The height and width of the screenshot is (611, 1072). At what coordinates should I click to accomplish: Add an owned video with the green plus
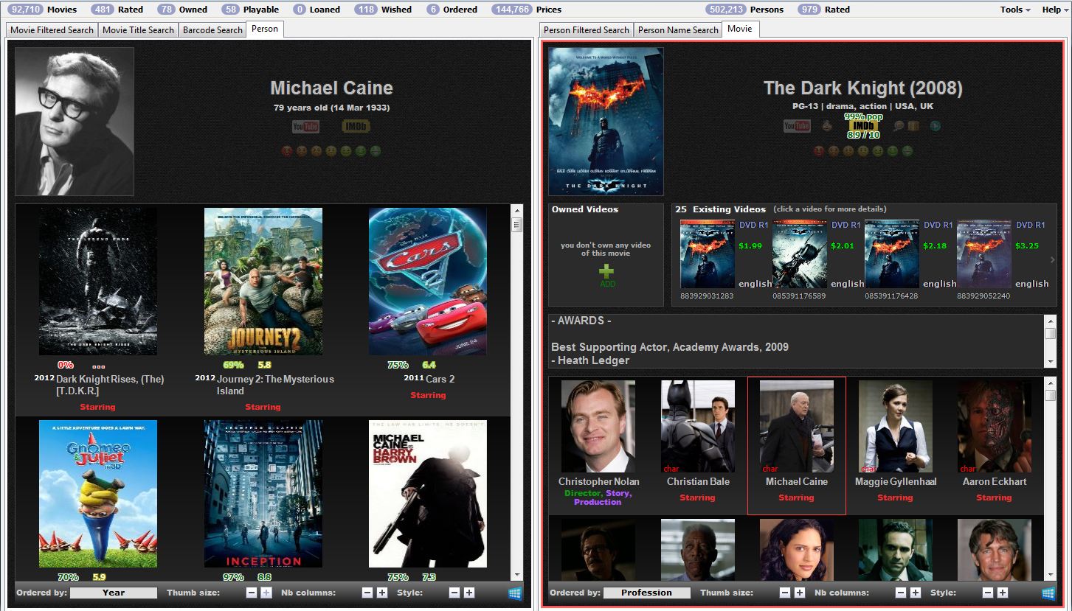[x=606, y=272]
